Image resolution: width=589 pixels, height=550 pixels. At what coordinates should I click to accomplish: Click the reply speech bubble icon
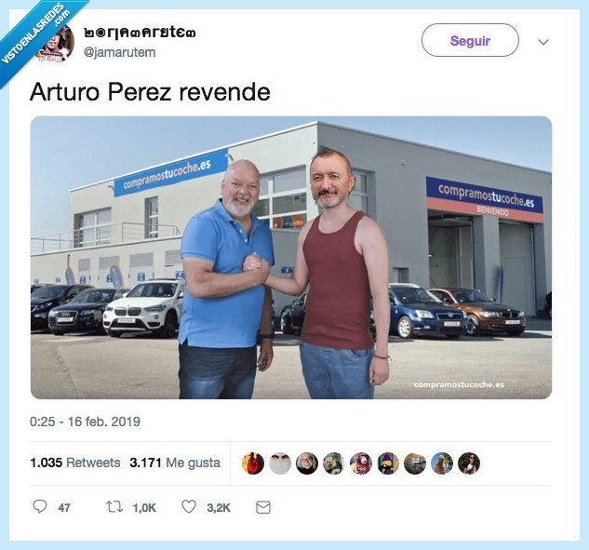click(x=40, y=507)
